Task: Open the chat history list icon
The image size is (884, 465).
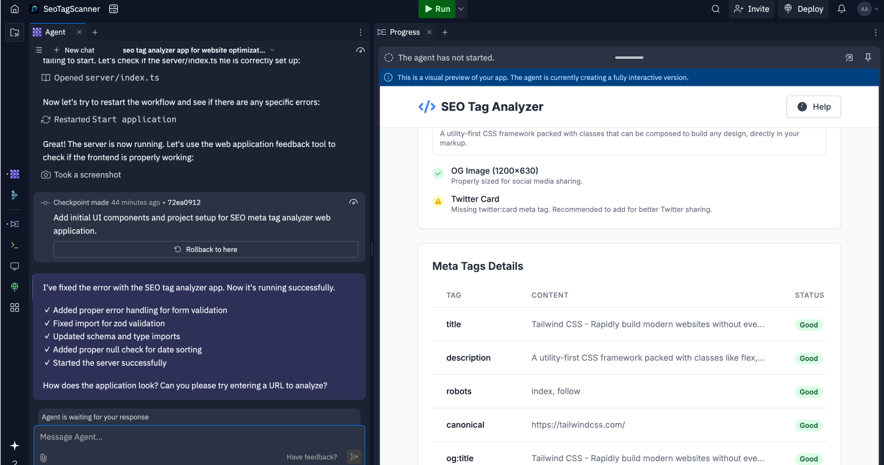Action: coord(39,50)
